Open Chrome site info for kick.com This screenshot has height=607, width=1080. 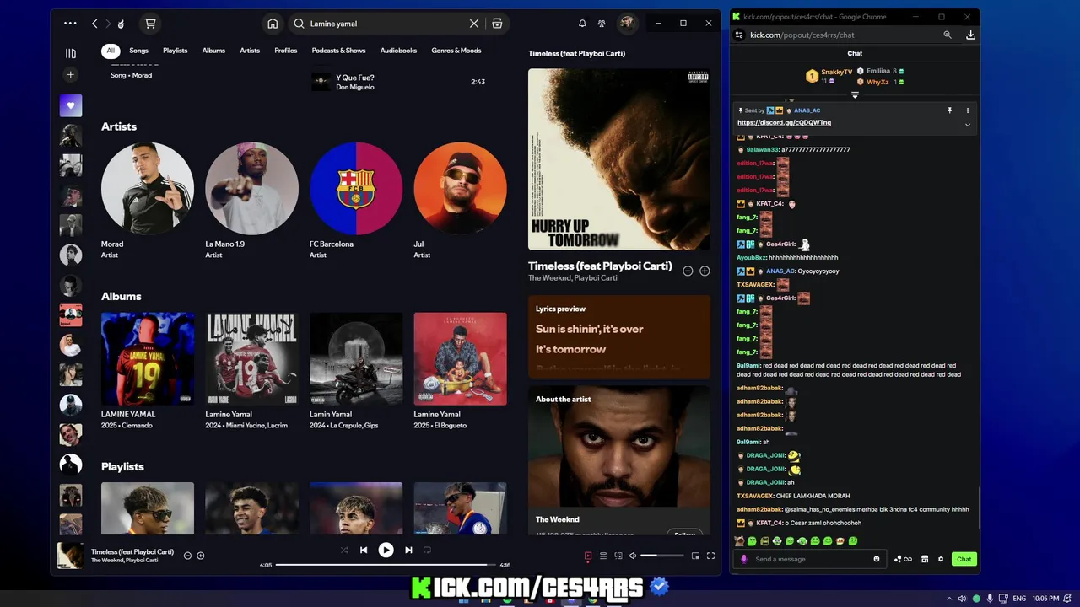tap(739, 35)
